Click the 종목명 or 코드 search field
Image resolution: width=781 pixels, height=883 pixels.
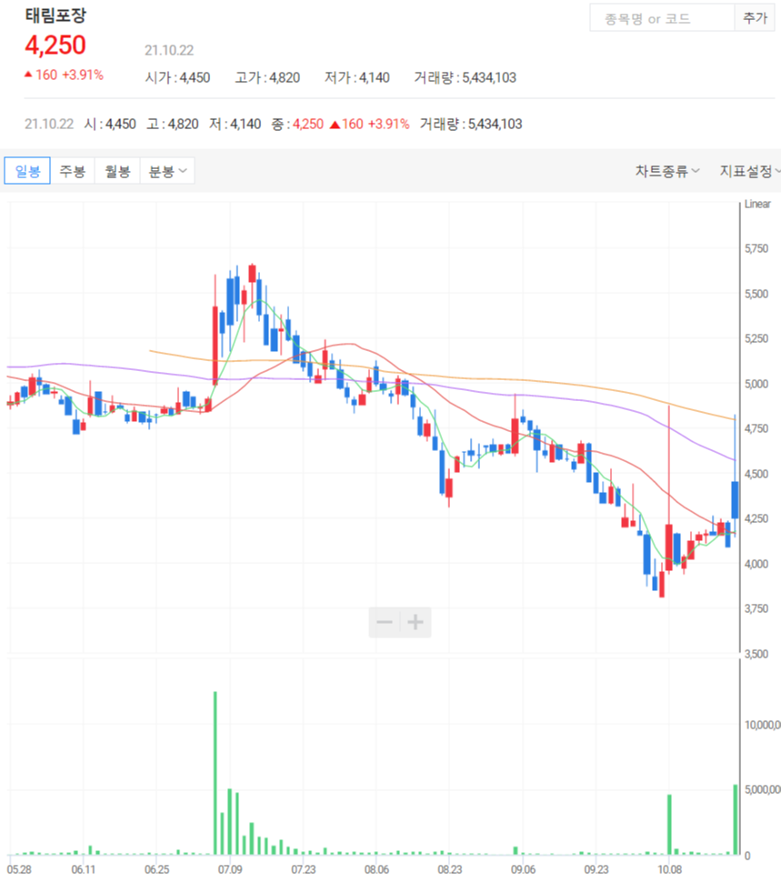[x=662, y=18]
